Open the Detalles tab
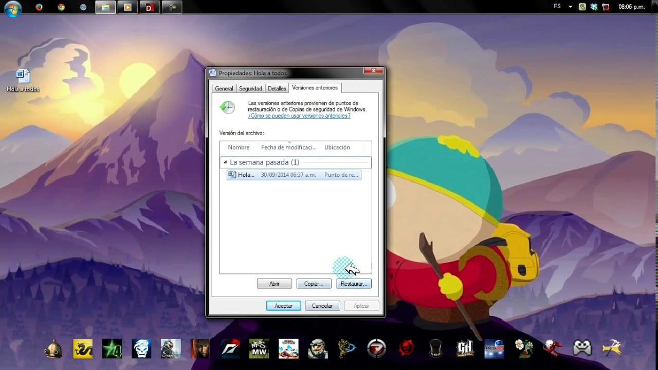Viewport: 658px width, 370px height. coord(277,88)
